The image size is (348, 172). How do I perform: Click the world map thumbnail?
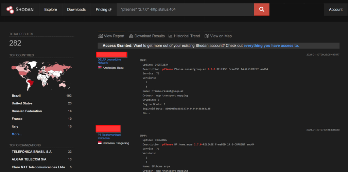pyautogui.click(x=41, y=75)
